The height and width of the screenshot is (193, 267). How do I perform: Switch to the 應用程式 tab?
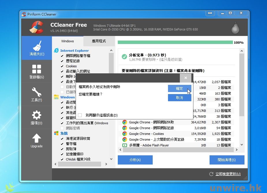pyautogui.click(x=99, y=41)
